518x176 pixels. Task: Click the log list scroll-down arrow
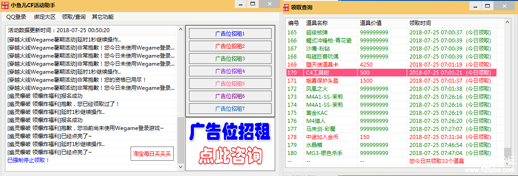coord(181,167)
